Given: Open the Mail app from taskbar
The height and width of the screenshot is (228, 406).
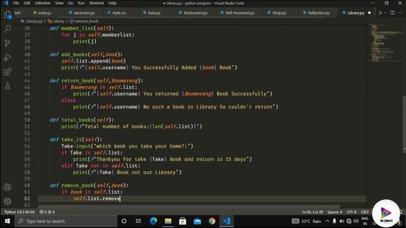Looking at the screenshot, I should [197, 221].
